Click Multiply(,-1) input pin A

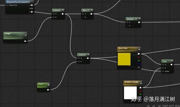pos(127,22)
